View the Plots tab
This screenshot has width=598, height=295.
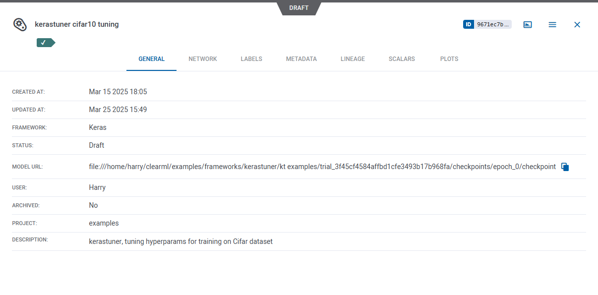point(449,59)
